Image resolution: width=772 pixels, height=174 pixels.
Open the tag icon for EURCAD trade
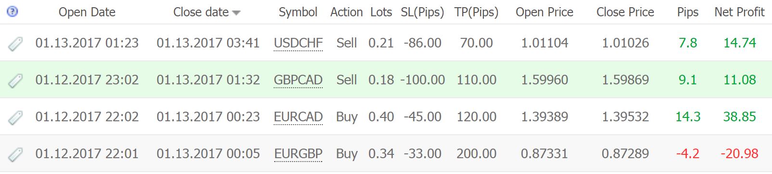(15, 117)
